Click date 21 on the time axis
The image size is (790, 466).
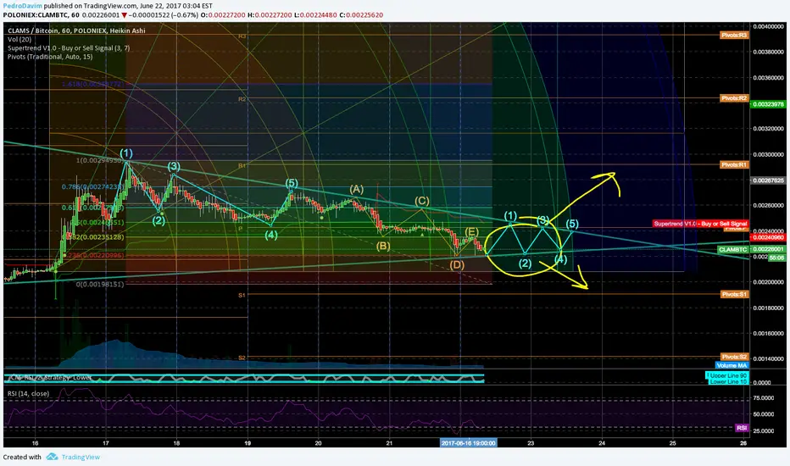pyautogui.click(x=389, y=443)
